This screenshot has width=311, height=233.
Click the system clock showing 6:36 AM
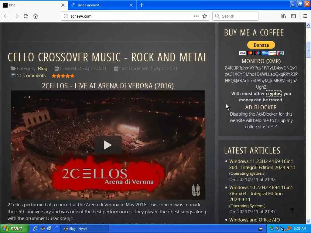click(x=300, y=228)
